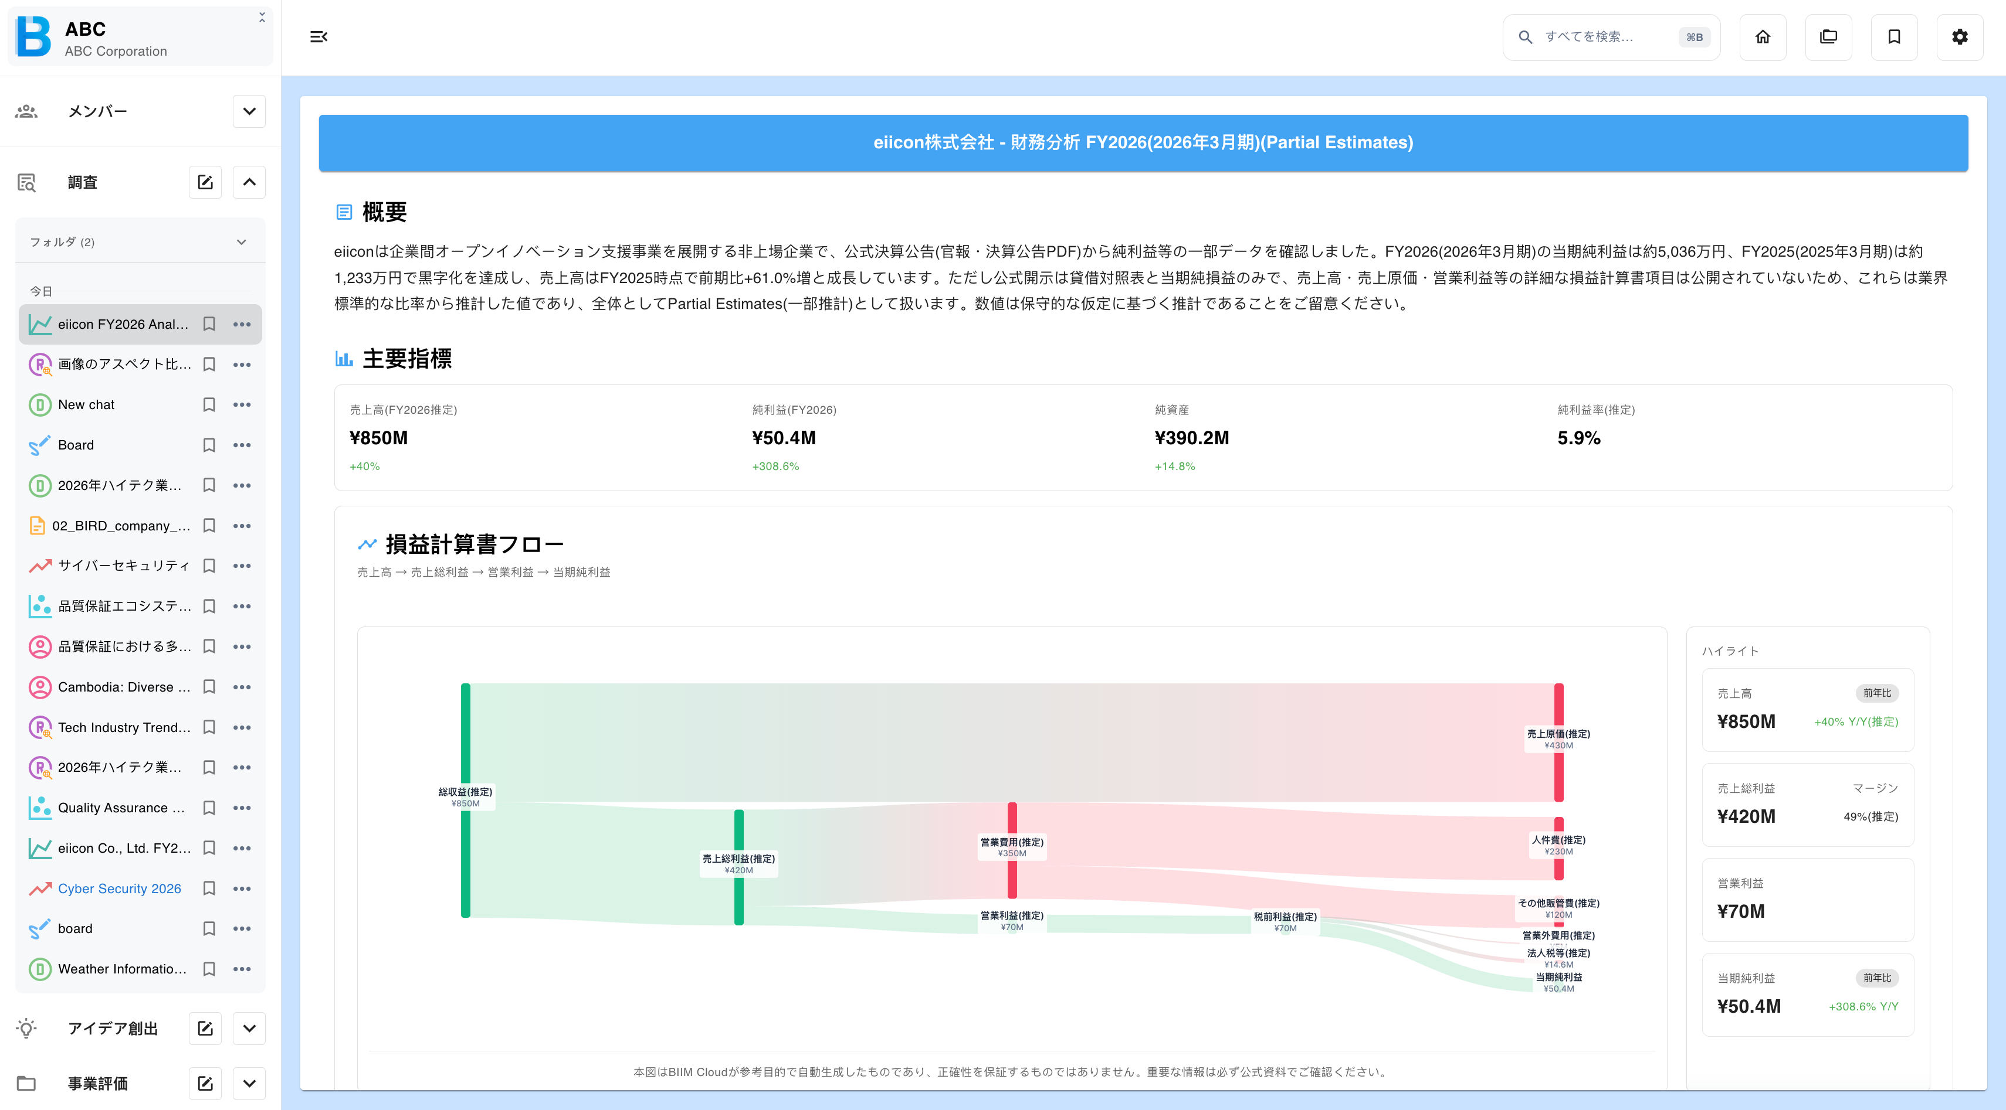Open more options for 02_BIRD_company_

tap(242, 526)
